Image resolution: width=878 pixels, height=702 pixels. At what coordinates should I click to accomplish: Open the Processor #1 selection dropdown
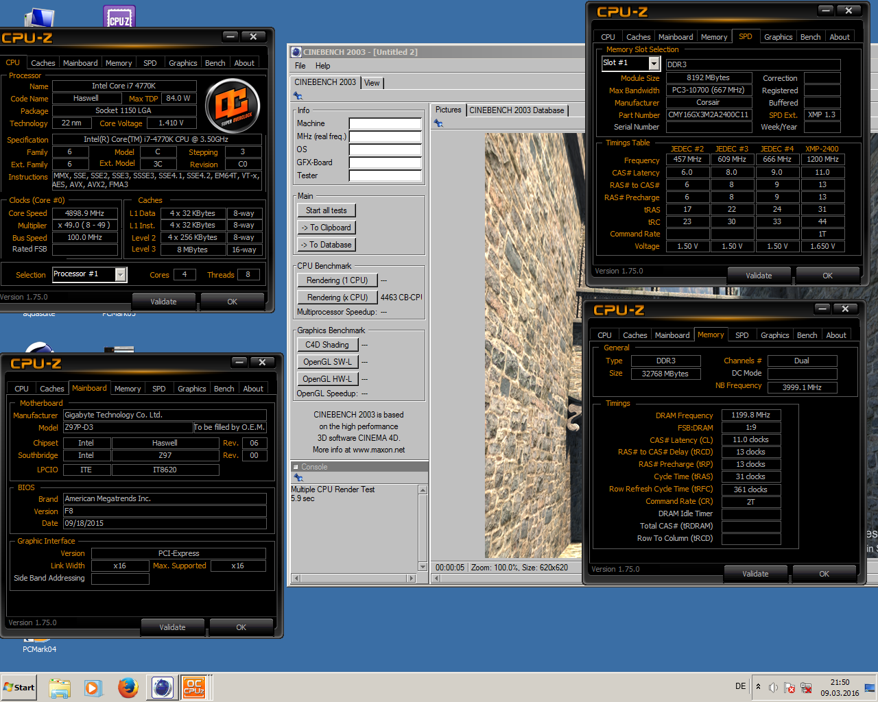(x=121, y=275)
